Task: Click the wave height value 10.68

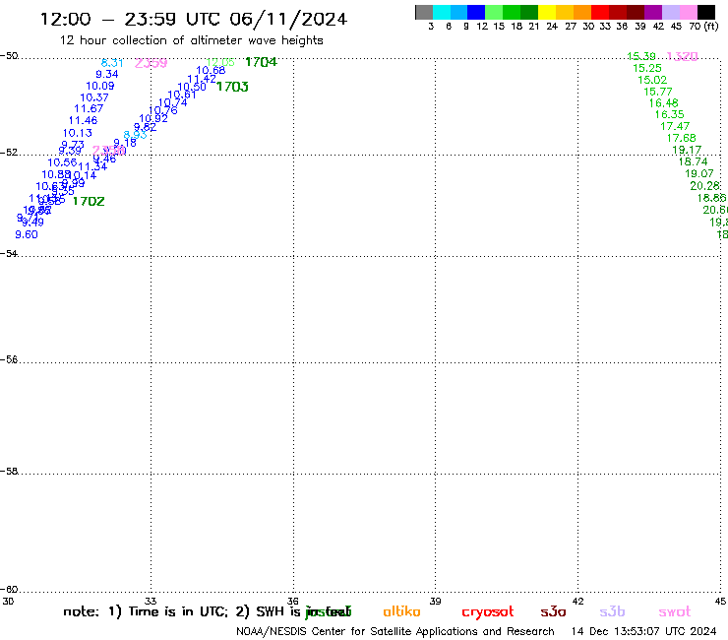Action: 211,70
